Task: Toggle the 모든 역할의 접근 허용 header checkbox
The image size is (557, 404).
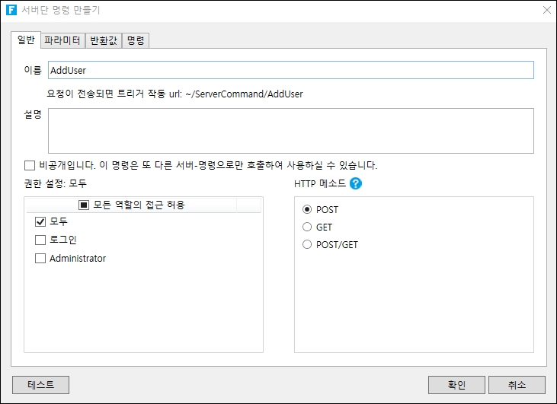Action: 84,205
